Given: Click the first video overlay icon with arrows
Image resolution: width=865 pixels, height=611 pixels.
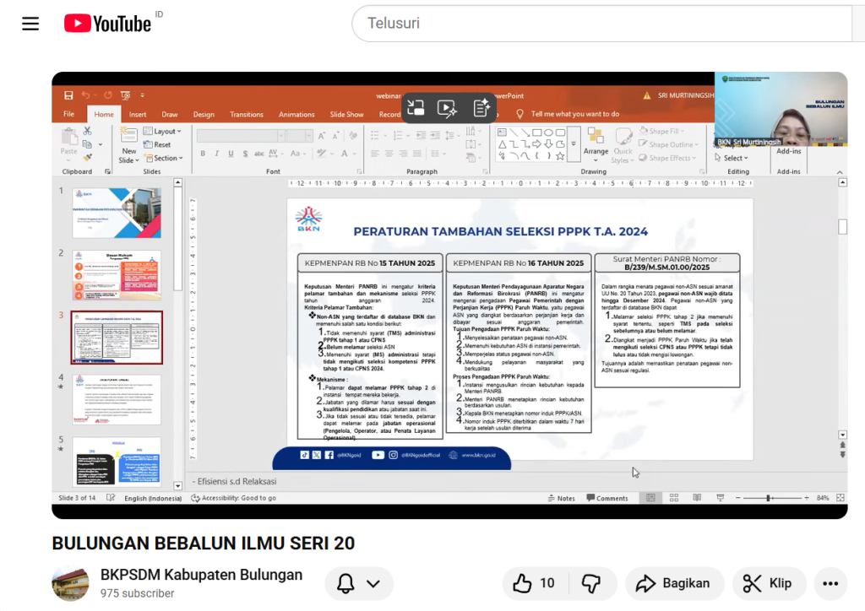Looking at the screenshot, I should pos(416,108).
